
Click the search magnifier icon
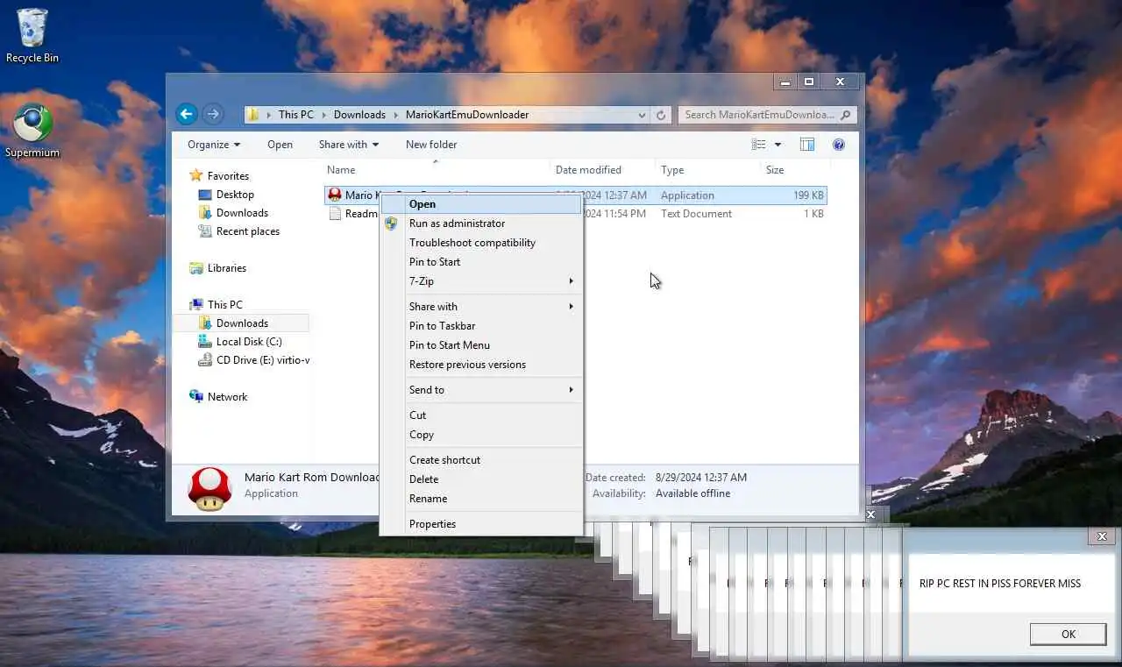coord(846,115)
